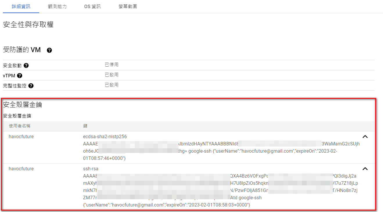Click the 安全性與存取權 page heading
This screenshot has height=212, width=383.
28,25
